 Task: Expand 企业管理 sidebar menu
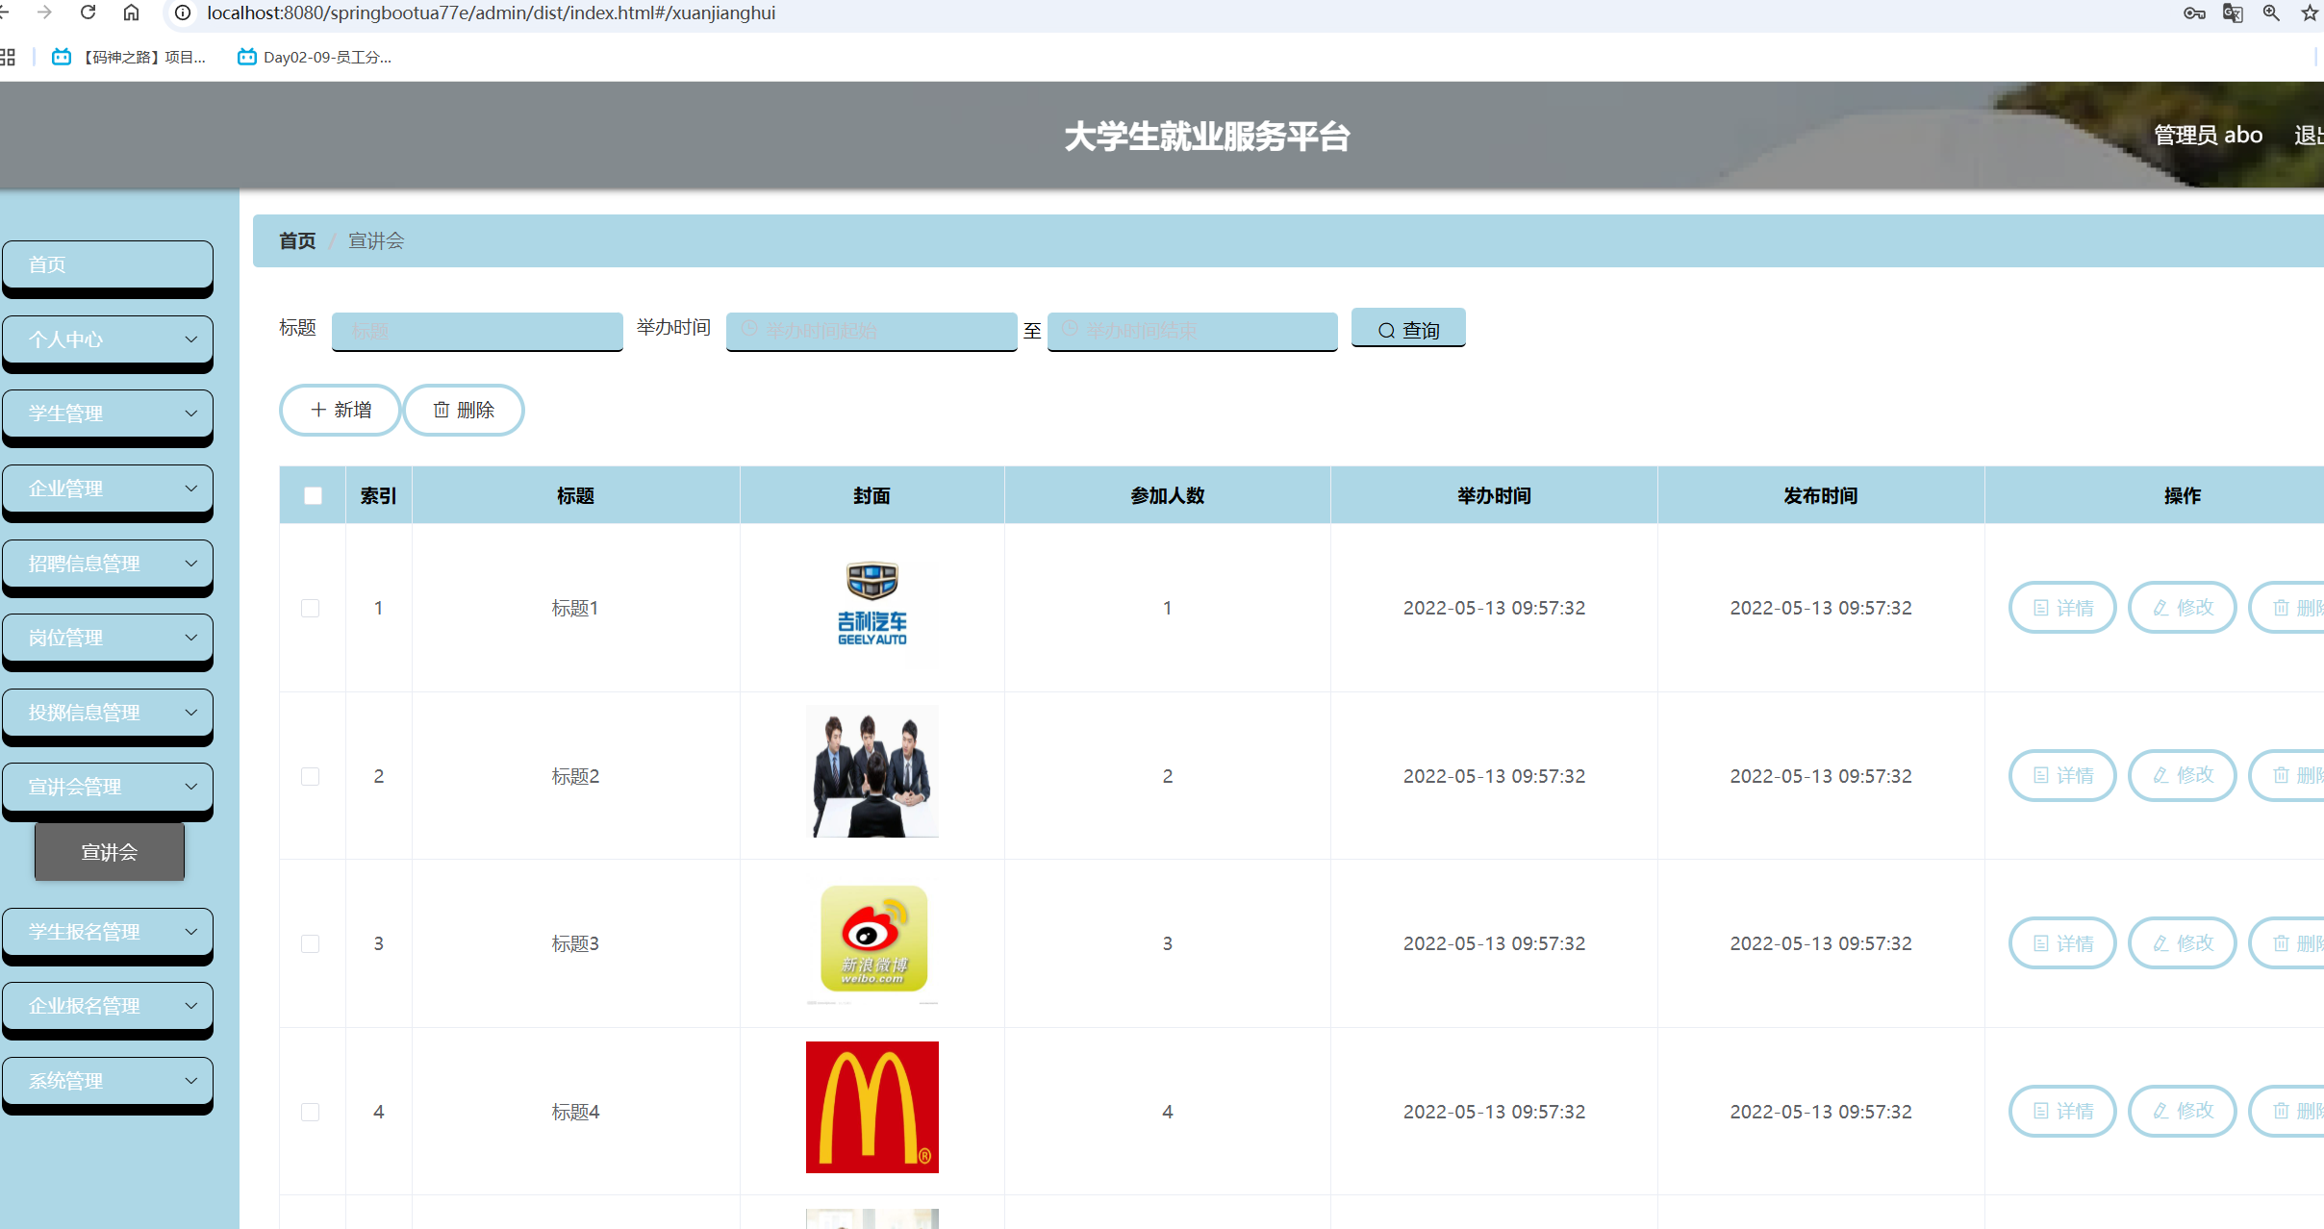coord(108,489)
